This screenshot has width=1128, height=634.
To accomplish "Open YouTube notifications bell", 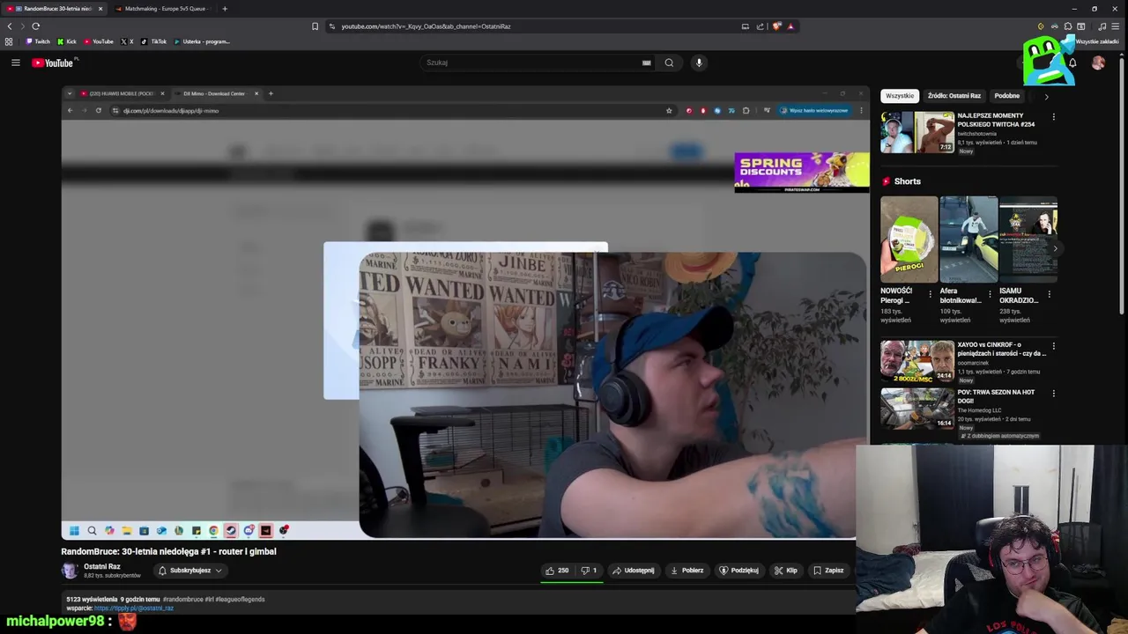I will click(x=1072, y=63).
